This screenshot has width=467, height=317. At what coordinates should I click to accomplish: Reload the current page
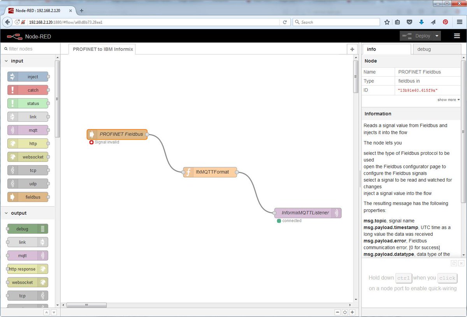point(285,22)
